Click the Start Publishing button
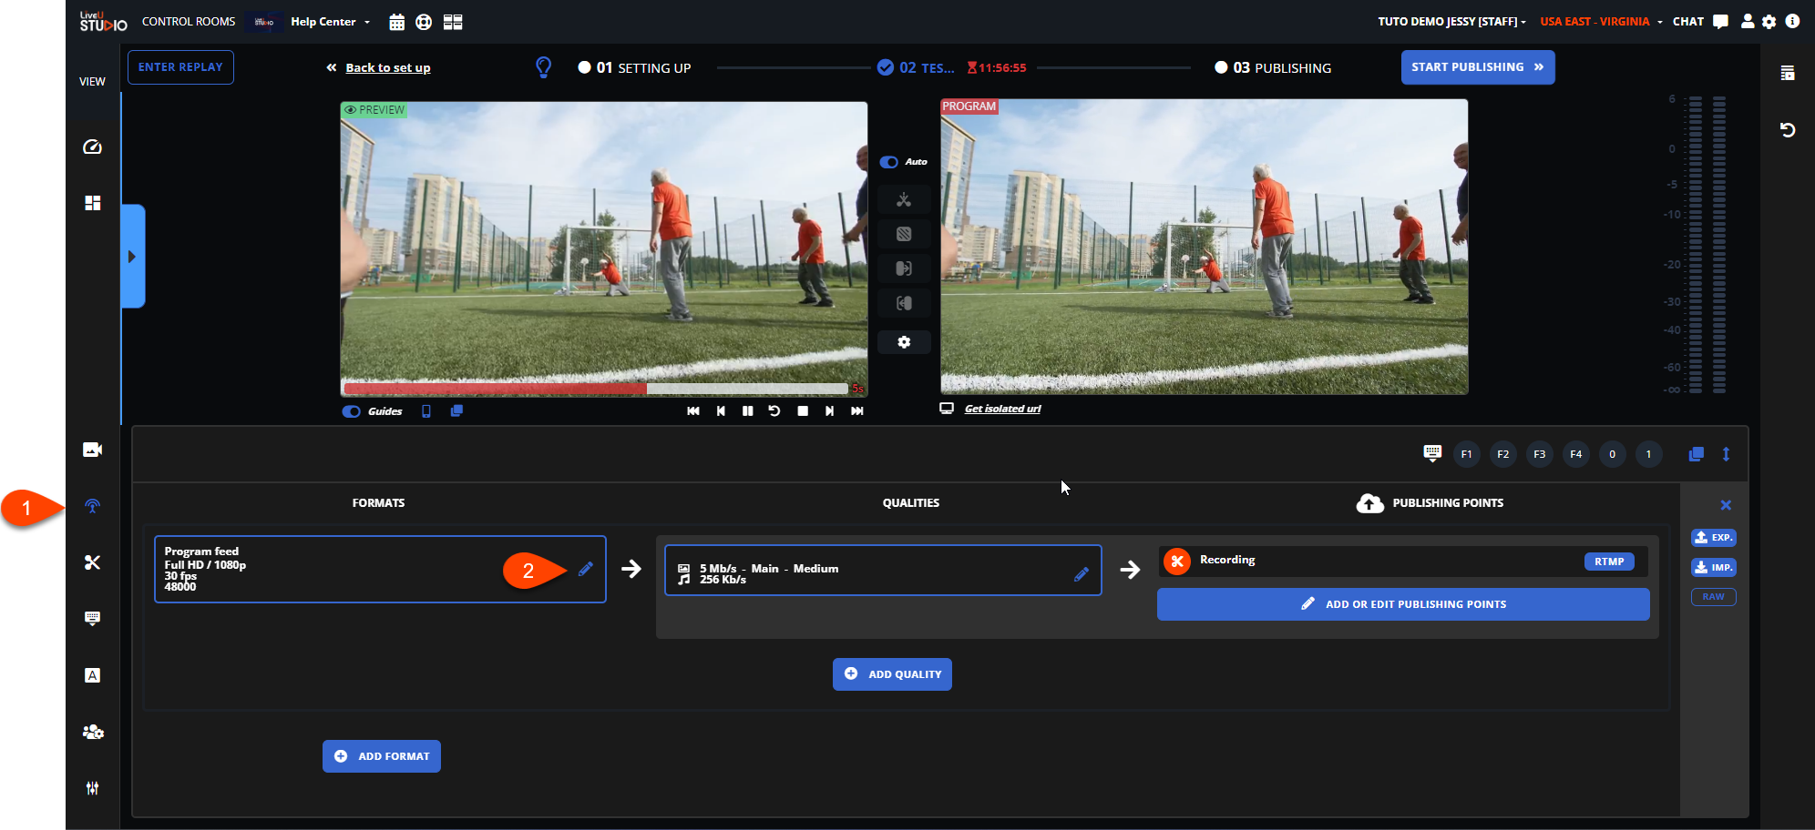 tap(1477, 67)
